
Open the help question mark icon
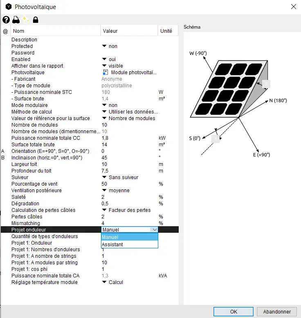coord(6,20)
